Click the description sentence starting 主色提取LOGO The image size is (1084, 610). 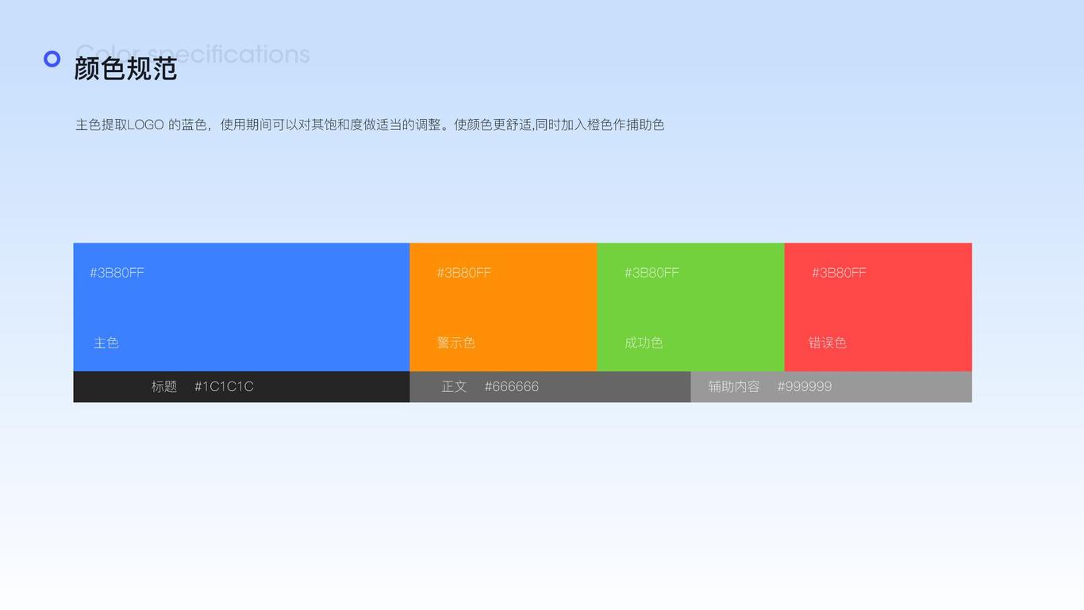point(370,125)
